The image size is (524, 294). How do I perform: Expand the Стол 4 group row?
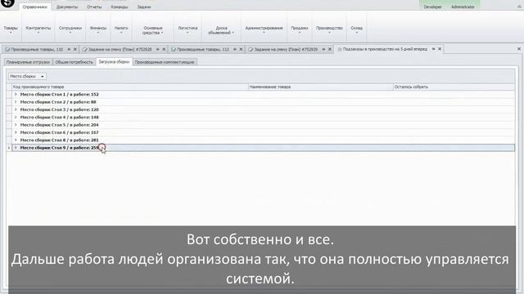(x=16, y=118)
